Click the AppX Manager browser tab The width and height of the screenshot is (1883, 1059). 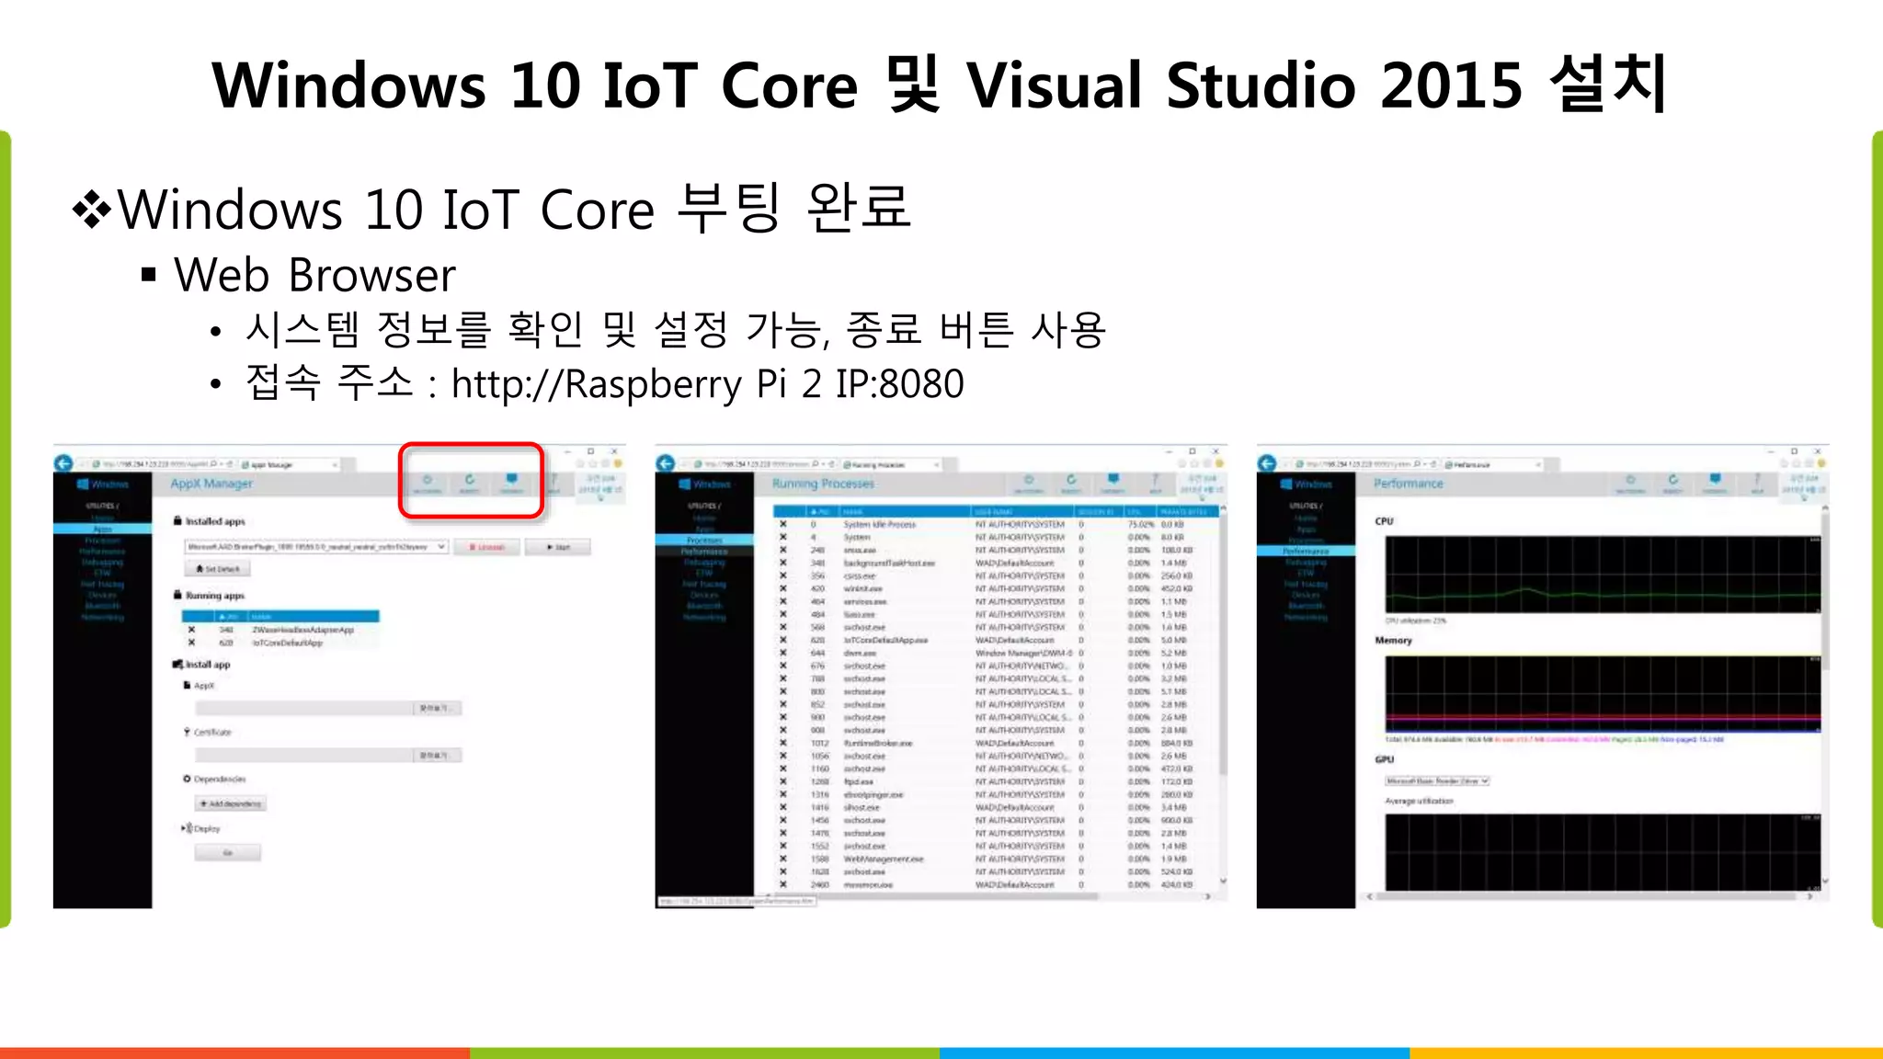pyautogui.click(x=290, y=465)
